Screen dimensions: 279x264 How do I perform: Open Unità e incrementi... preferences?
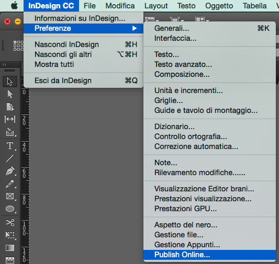click(x=209, y=90)
